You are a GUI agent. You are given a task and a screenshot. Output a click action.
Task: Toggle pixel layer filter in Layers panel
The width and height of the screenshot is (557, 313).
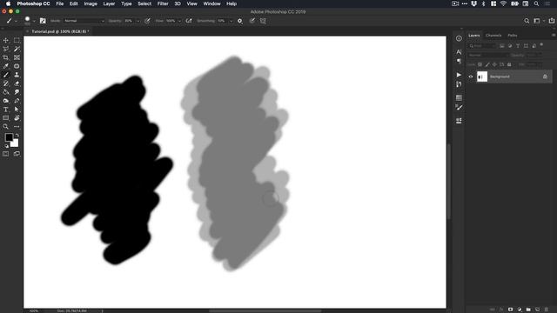(x=502, y=46)
